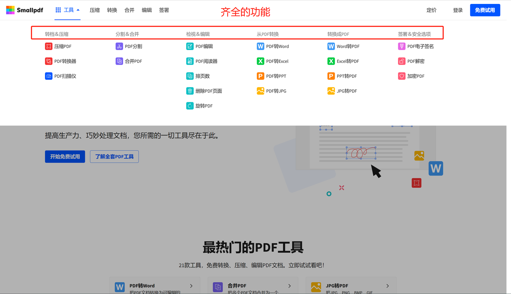Click the PDF解密 unlock icon
511x294 pixels.
coord(402,61)
